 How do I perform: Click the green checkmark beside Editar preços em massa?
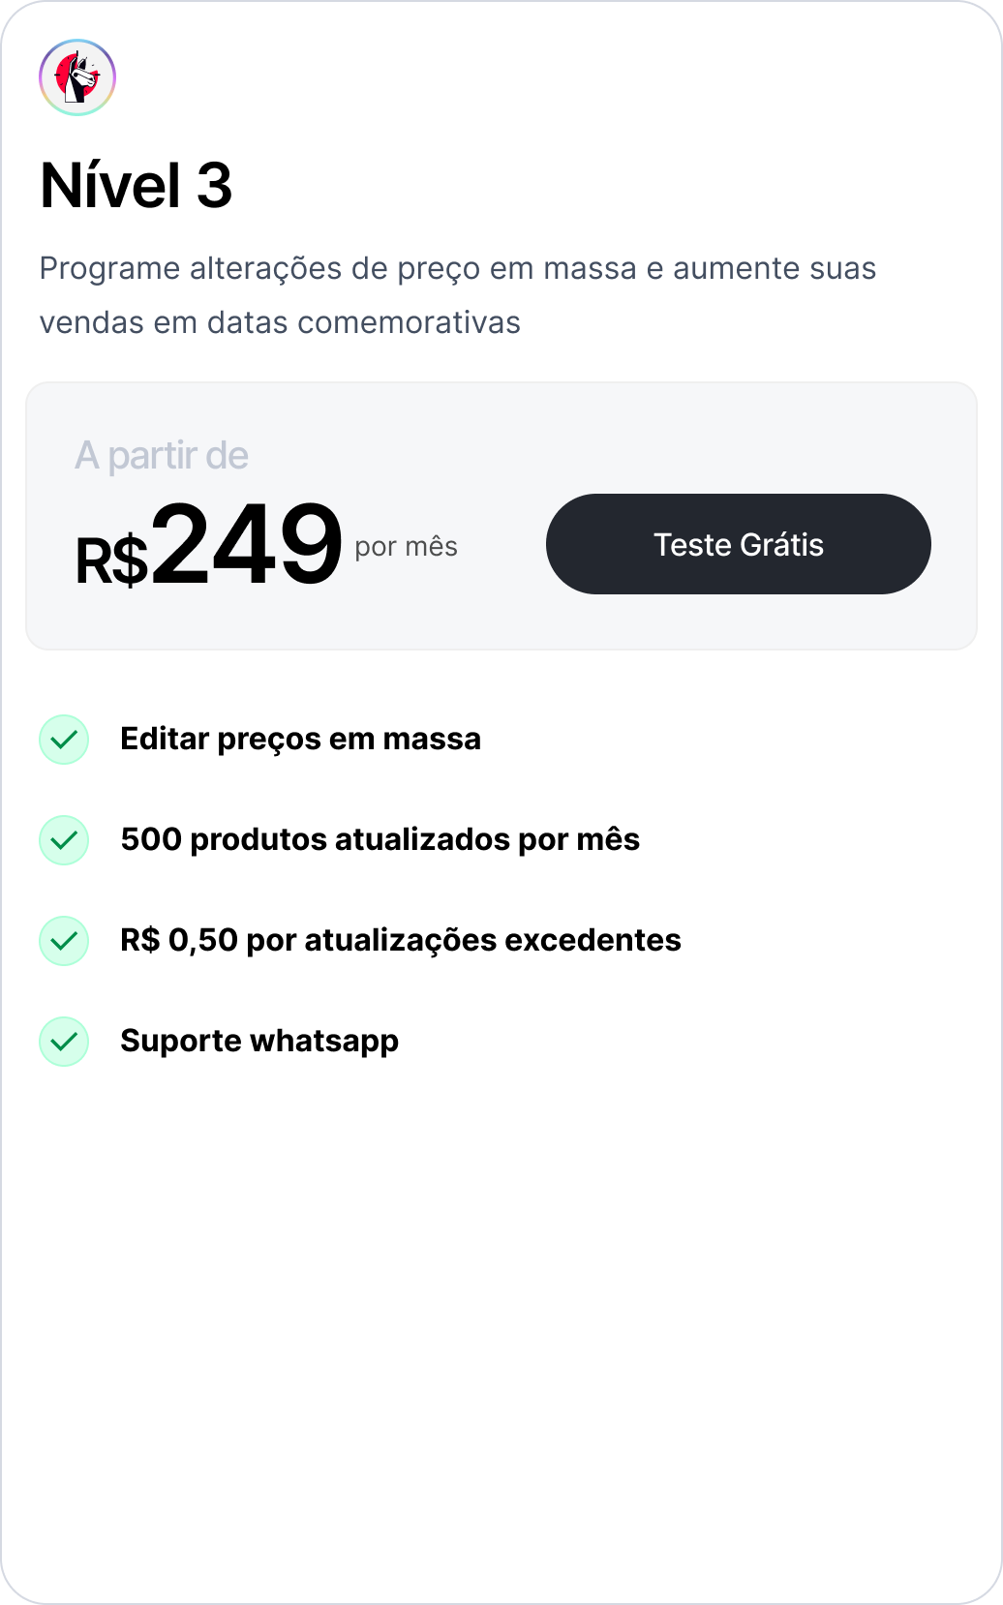pyautogui.click(x=64, y=740)
